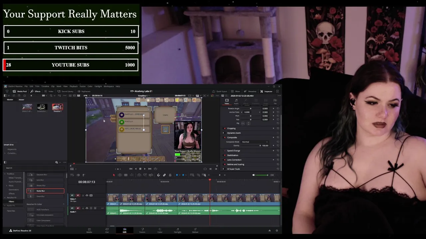The image size is (426, 239).
Task: Click the play button in viewer
Action: (145, 169)
